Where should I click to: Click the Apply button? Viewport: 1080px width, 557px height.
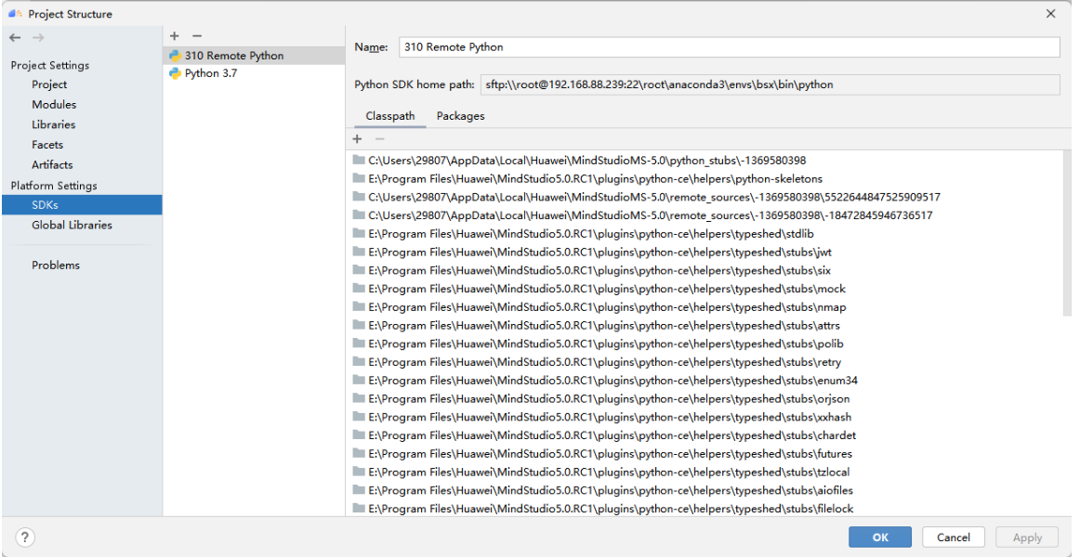click(x=1026, y=537)
